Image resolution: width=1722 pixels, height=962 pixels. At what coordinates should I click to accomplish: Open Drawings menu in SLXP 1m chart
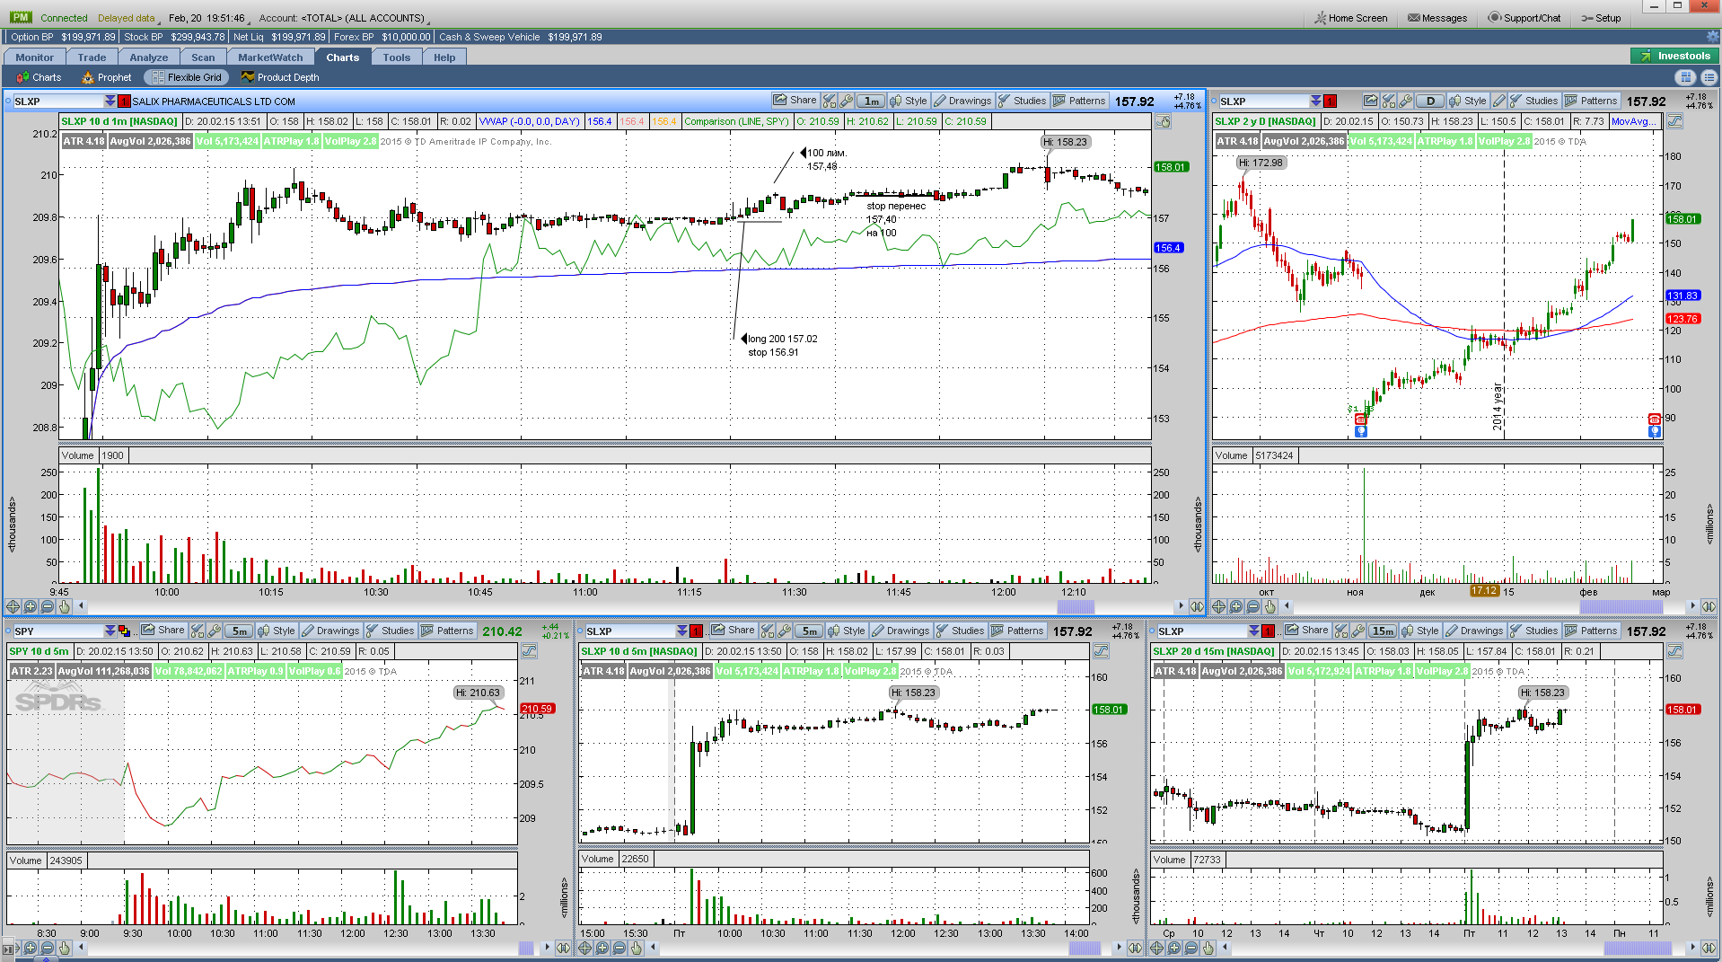click(x=962, y=101)
